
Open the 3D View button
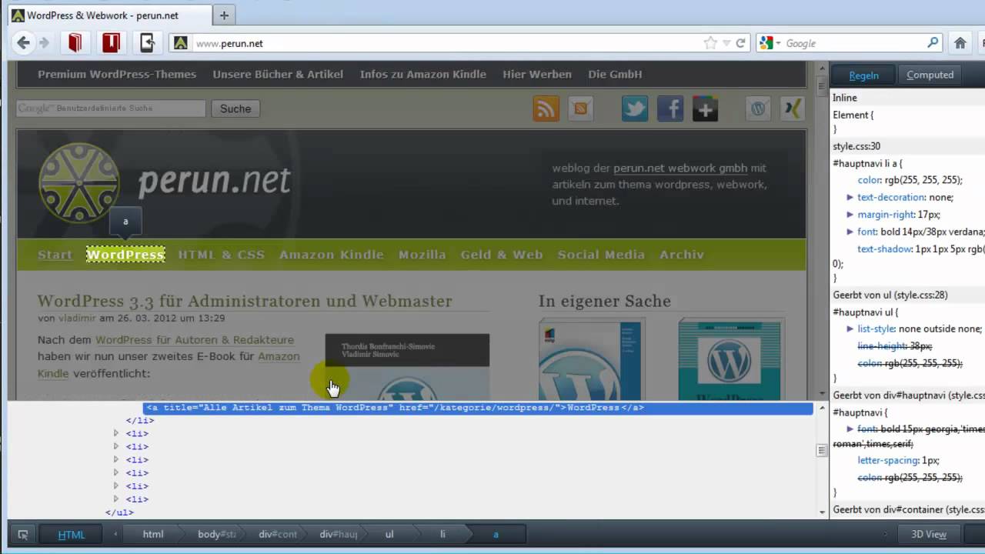[x=929, y=534]
